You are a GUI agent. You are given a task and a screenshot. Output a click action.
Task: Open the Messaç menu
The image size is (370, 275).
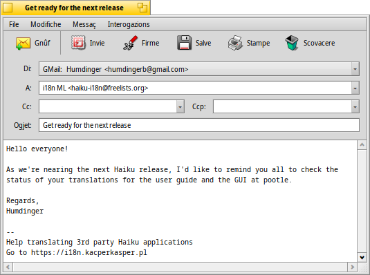[84, 24]
